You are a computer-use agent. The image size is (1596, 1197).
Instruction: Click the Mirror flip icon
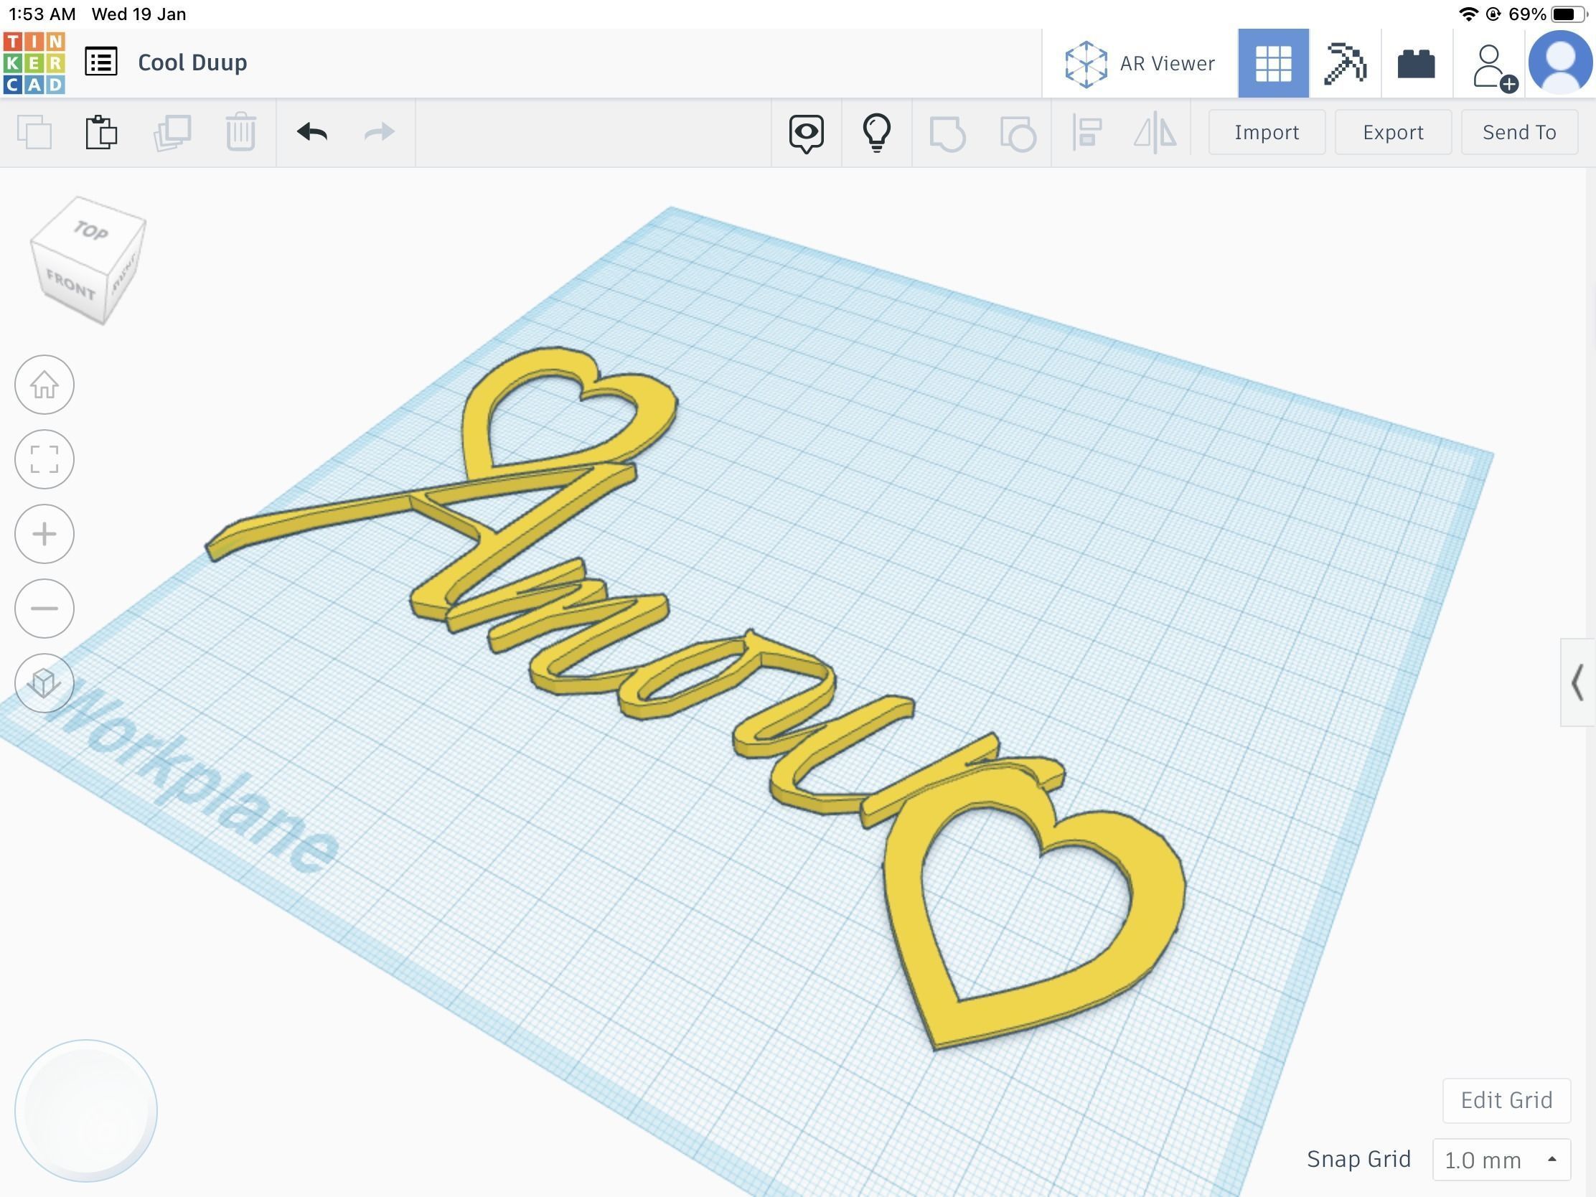(x=1155, y=133)
